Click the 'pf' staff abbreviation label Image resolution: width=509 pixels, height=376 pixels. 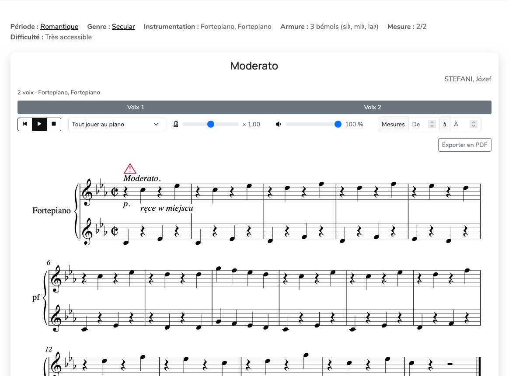(x=36, y=297)
